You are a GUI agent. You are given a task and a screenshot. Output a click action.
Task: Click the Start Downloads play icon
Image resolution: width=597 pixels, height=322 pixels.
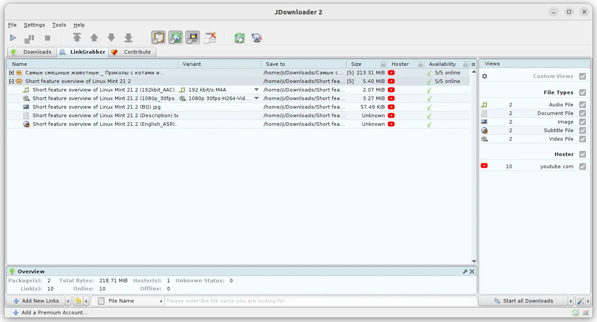[x=13, y=38]
